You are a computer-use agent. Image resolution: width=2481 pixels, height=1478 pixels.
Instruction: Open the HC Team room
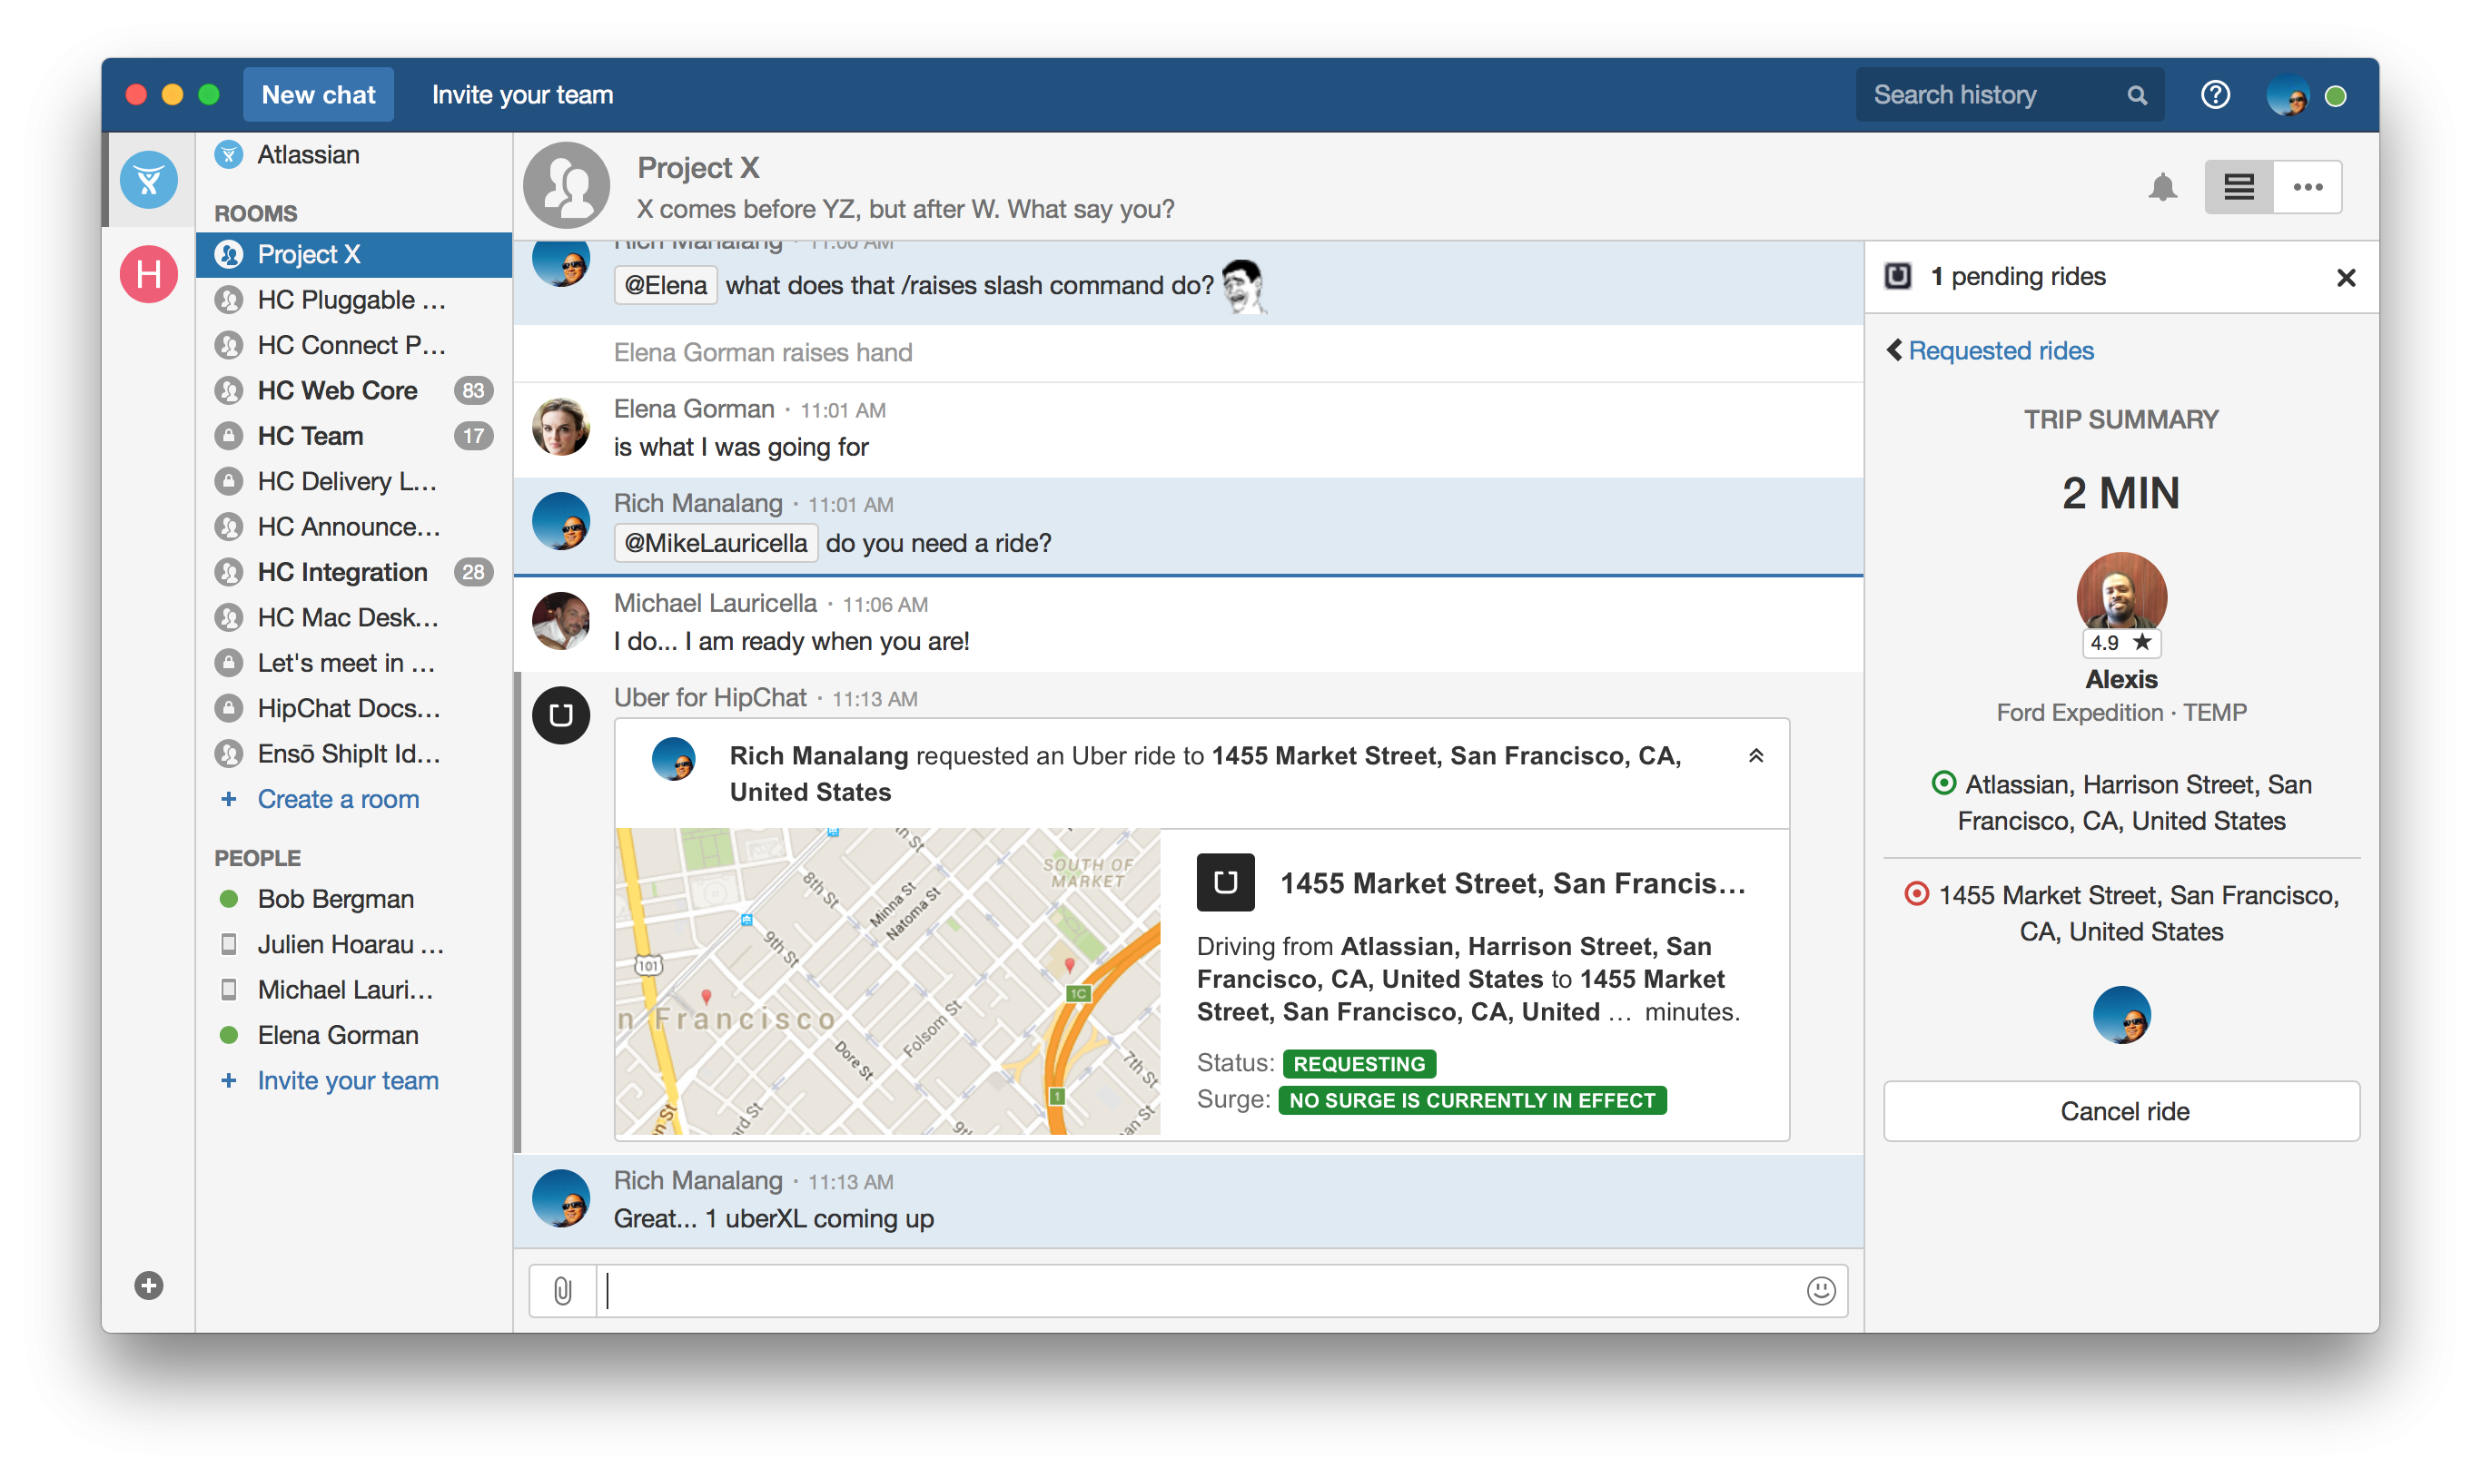[354, 437]
